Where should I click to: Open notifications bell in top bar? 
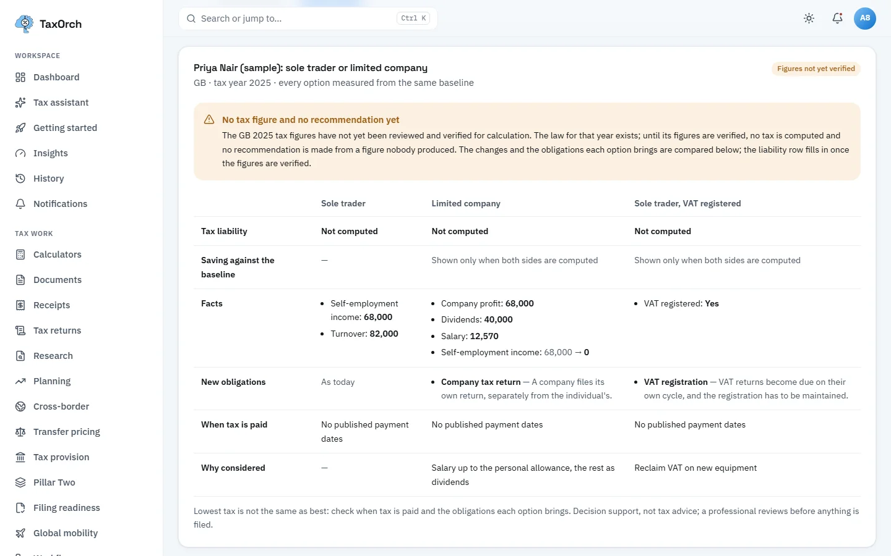pyautogui.click(x=837, y=19)
